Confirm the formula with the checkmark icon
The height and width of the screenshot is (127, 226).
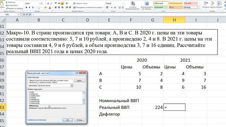(x=27, y=14)
